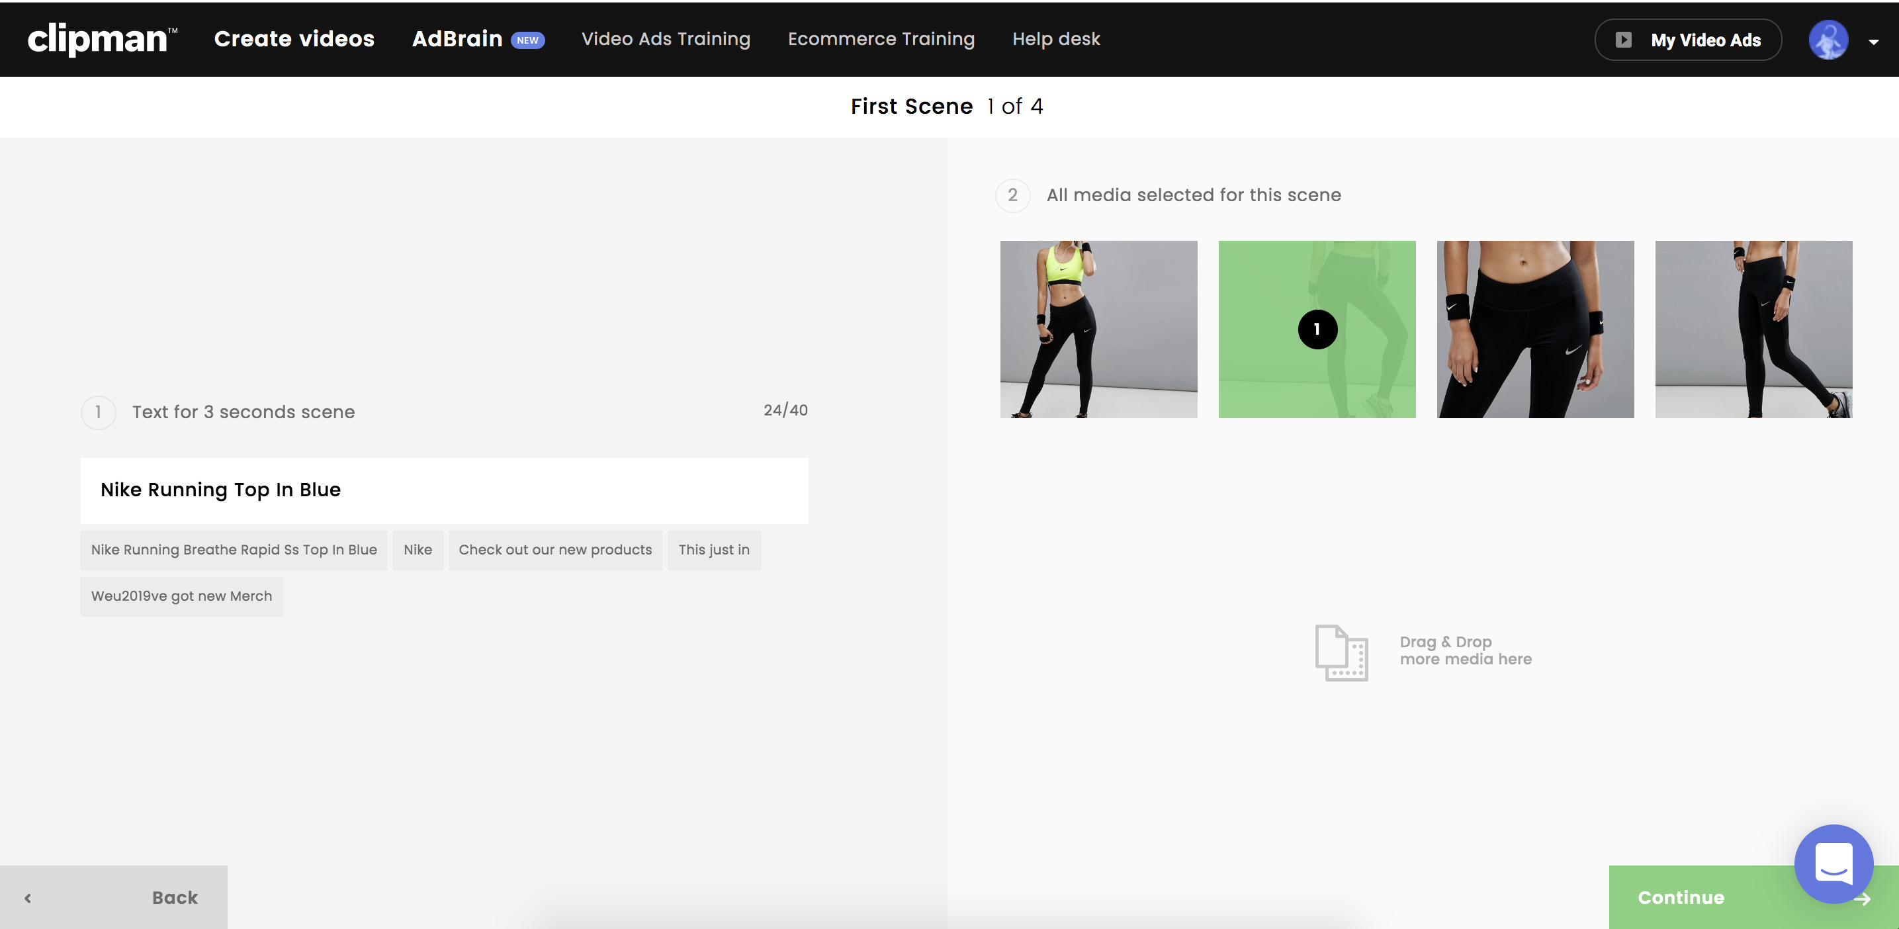The width and height of the screenshot is (1899, 929).
Task: Use 'Check out our new products' suggestion
Action: tap(554, 550)
